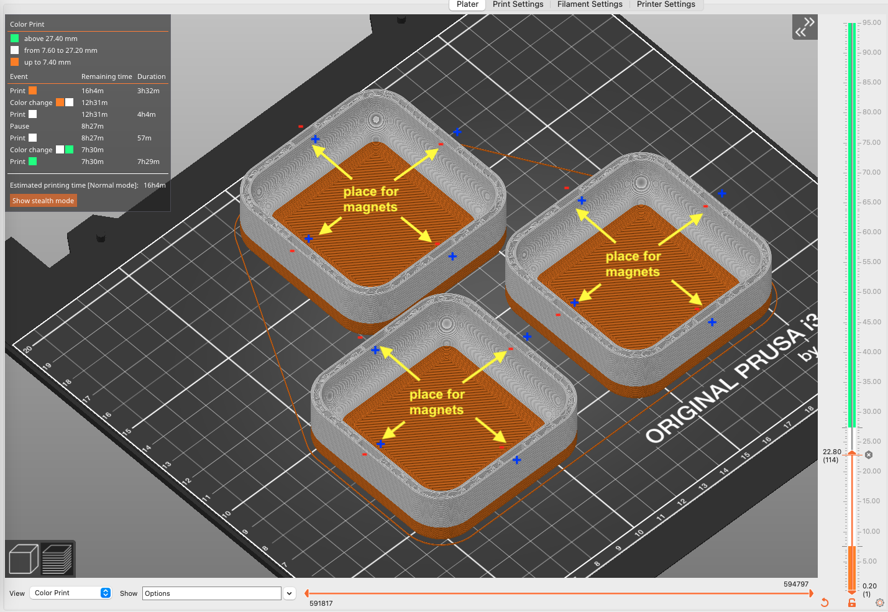Go to the Printer Settings tab
The width and height of the screenshot is (888, 612).
tap(666, 4)
